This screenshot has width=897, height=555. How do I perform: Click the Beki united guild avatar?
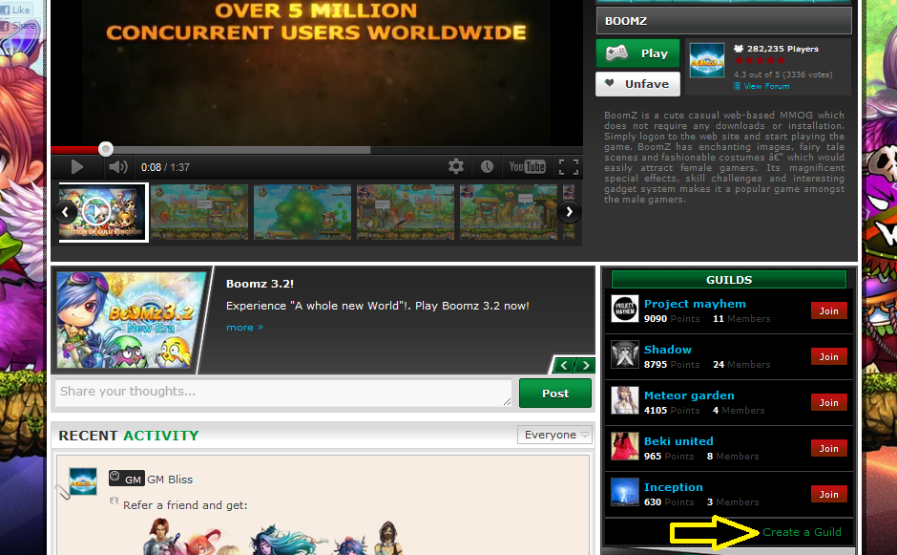click(624, 446)
